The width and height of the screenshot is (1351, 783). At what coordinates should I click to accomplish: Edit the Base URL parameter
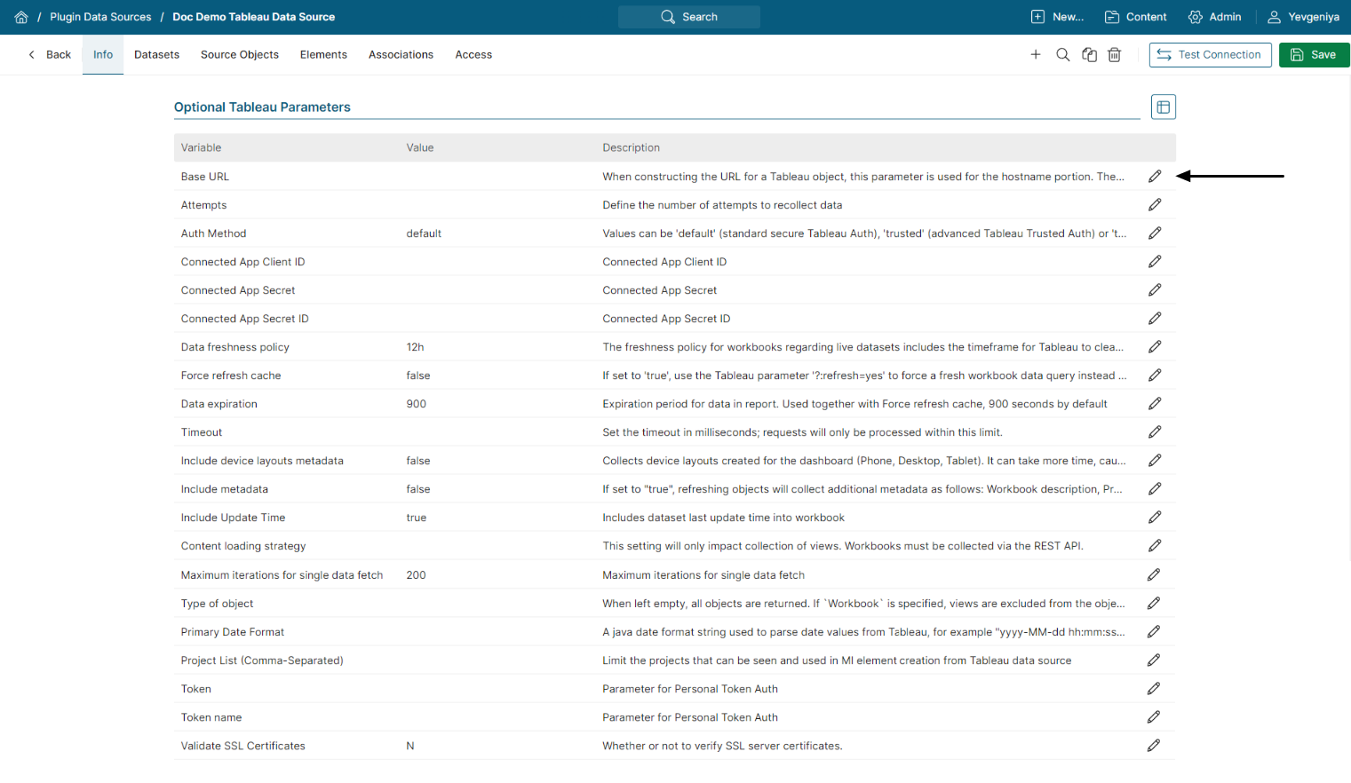pyautogui.click(x=1155, y=177)
